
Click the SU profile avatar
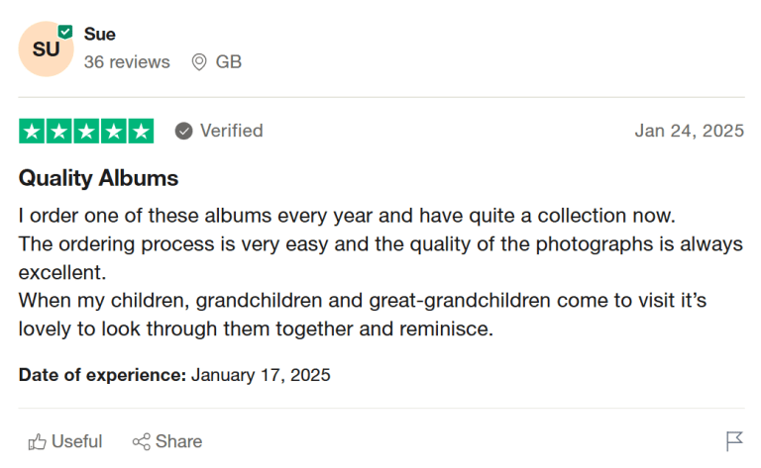pos(46,48)
